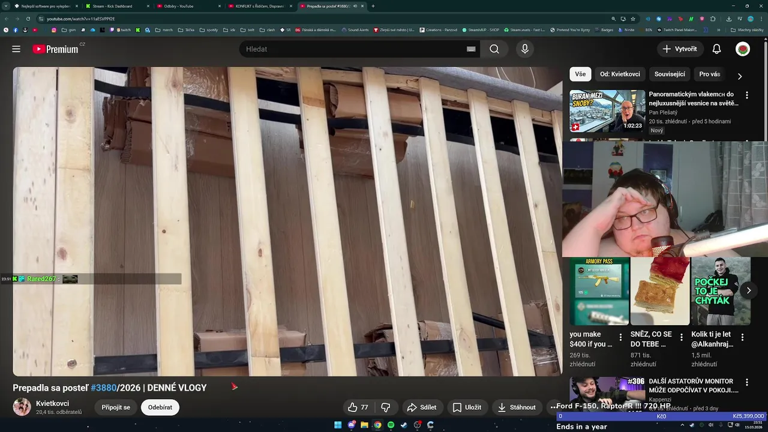
Task: Click the 'Připojit se' join button
Action: click(116, 407)
